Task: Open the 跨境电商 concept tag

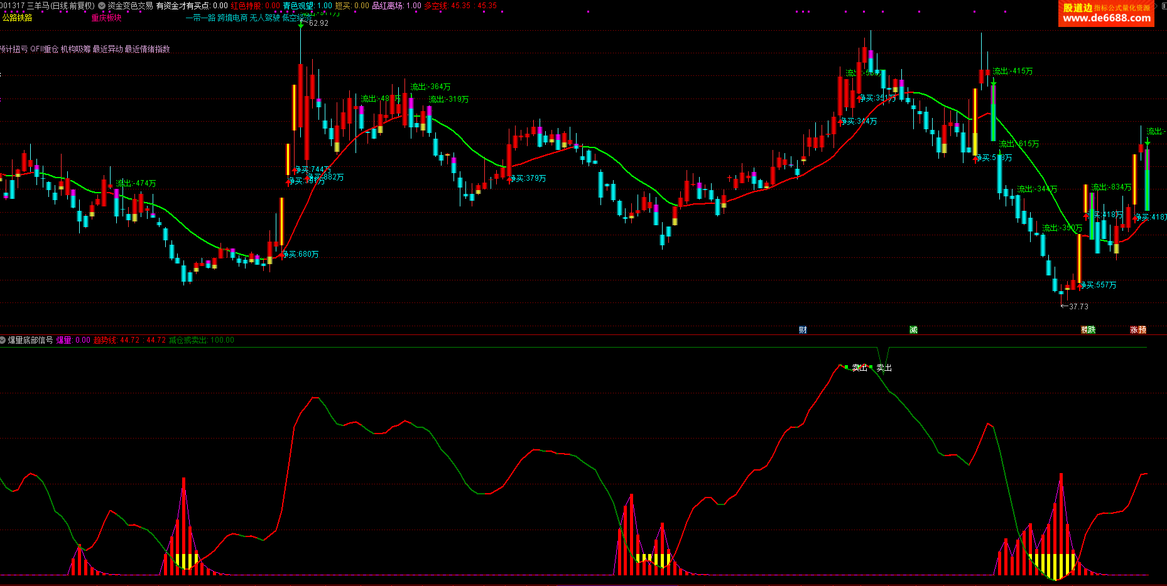Action: coord(232,18)
